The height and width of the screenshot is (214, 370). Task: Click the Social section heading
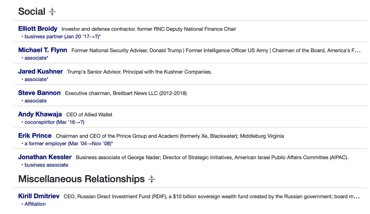coord(32,12)
